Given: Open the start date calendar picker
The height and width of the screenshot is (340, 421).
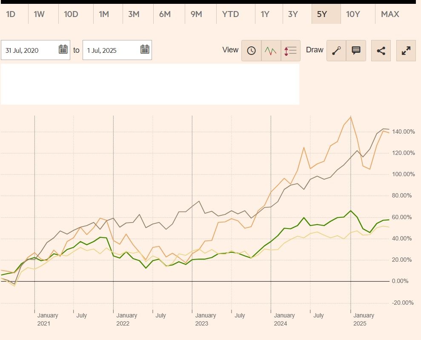Looking at the screenshot, I should (x=63, y=49).
